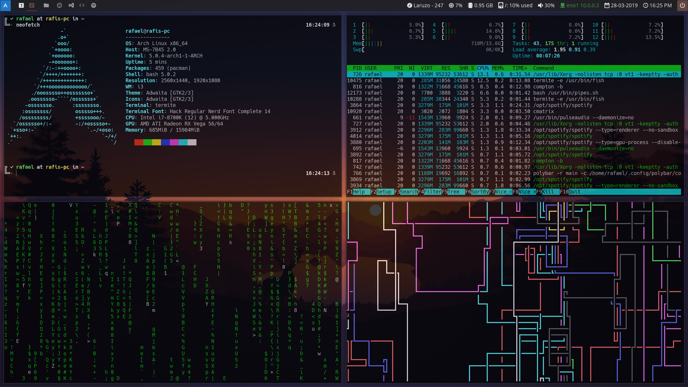The height and width of the screenshot is (387, 688).
Task: Click F4 Filter in htop
Action: point(432,192)
